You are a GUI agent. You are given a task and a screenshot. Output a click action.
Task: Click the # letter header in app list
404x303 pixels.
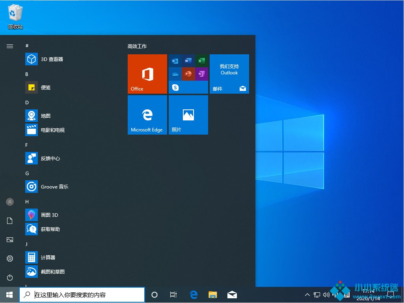[x=27, y=46]
